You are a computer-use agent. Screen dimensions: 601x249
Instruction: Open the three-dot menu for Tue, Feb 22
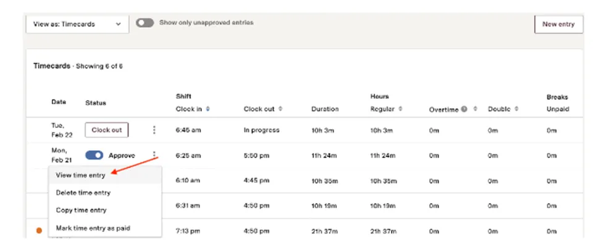(154, 130)
